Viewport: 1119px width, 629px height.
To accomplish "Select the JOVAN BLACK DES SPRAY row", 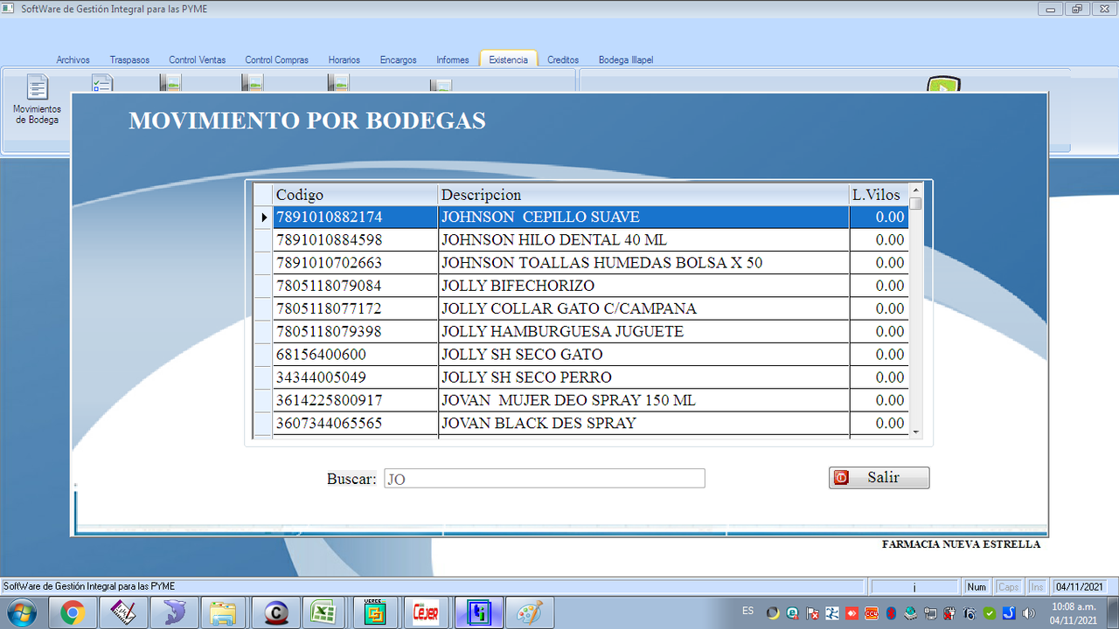I will (580, 423).
